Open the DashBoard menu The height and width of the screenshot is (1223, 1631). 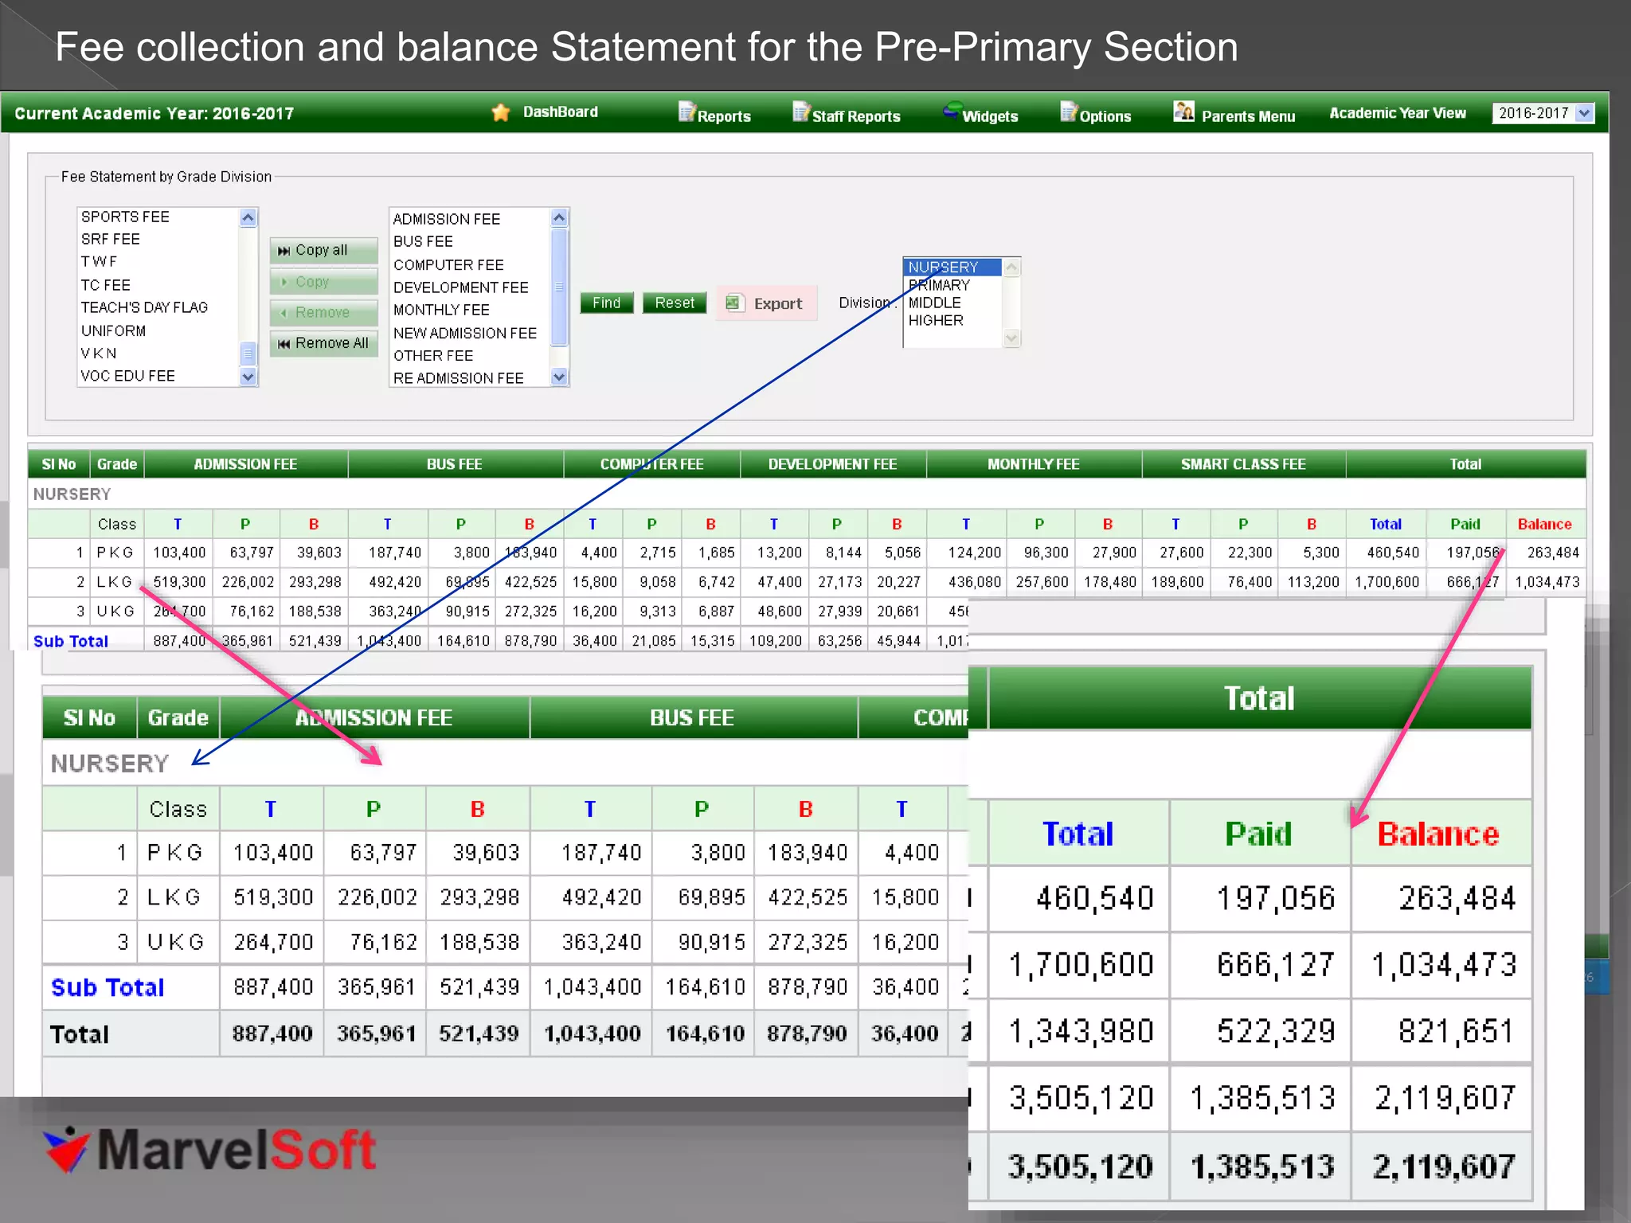click(x=560, y=112)
